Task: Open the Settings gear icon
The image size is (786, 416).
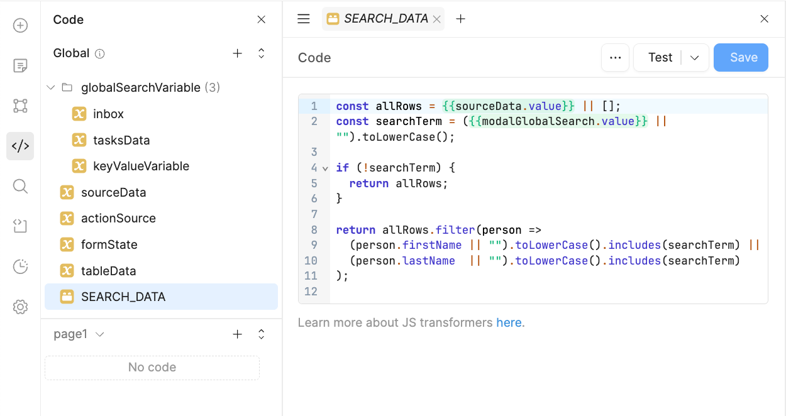Action: coord(20,307)
